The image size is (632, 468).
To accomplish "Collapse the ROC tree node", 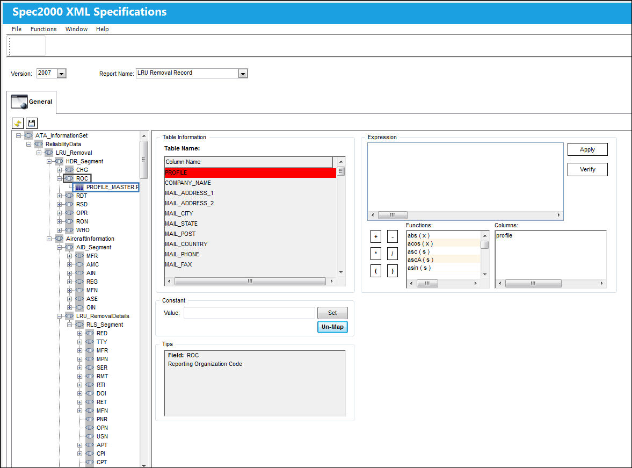I will 59,178.
